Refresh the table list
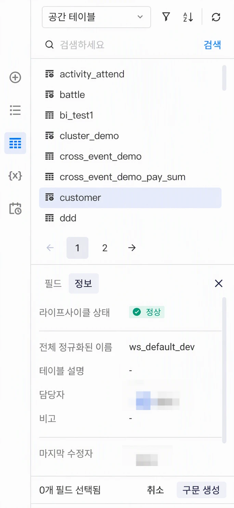This screenshot has width=234, height=508. (216, 17)
